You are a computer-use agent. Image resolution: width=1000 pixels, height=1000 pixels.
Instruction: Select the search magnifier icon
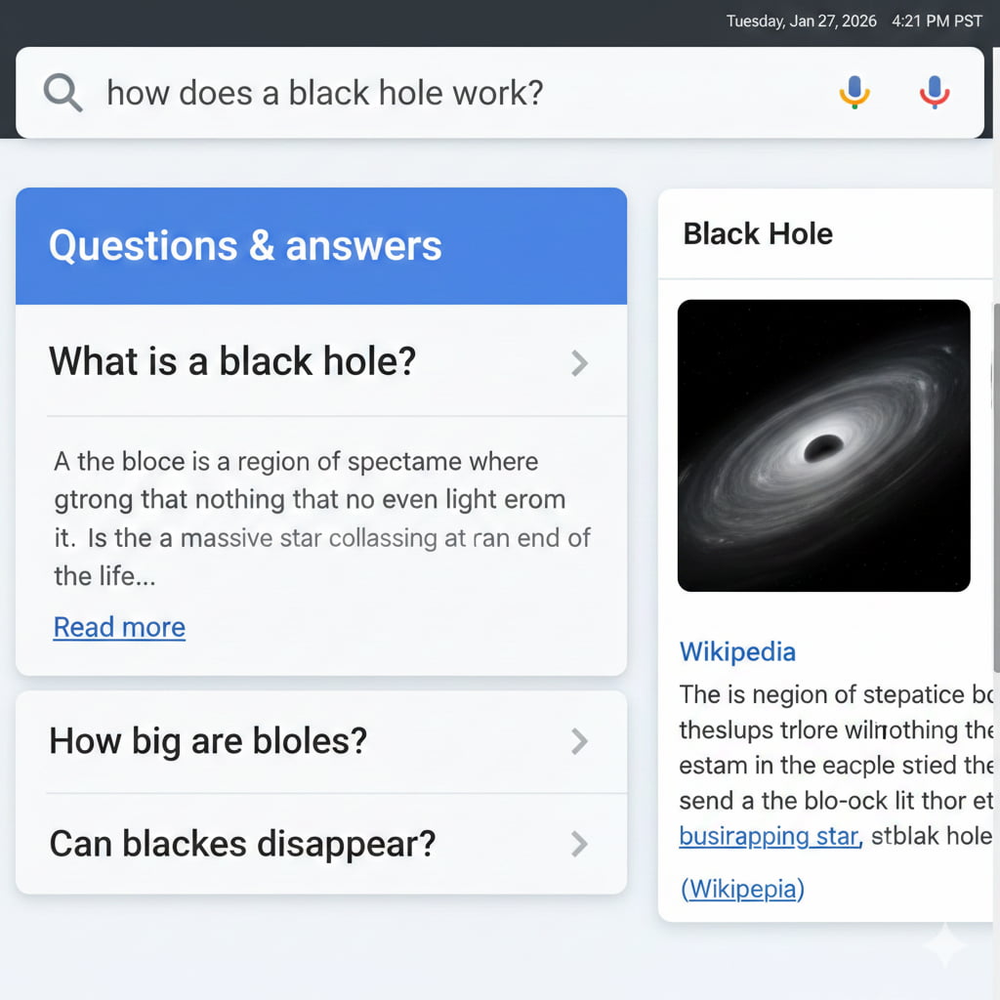pyautogui.click(x=61, y=93)
